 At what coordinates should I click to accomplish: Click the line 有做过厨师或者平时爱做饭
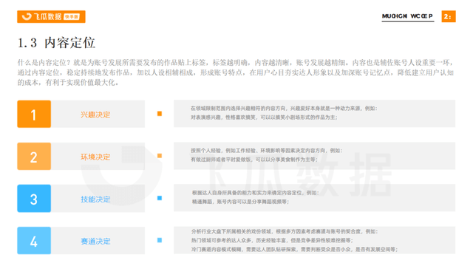tap(254, 160)
